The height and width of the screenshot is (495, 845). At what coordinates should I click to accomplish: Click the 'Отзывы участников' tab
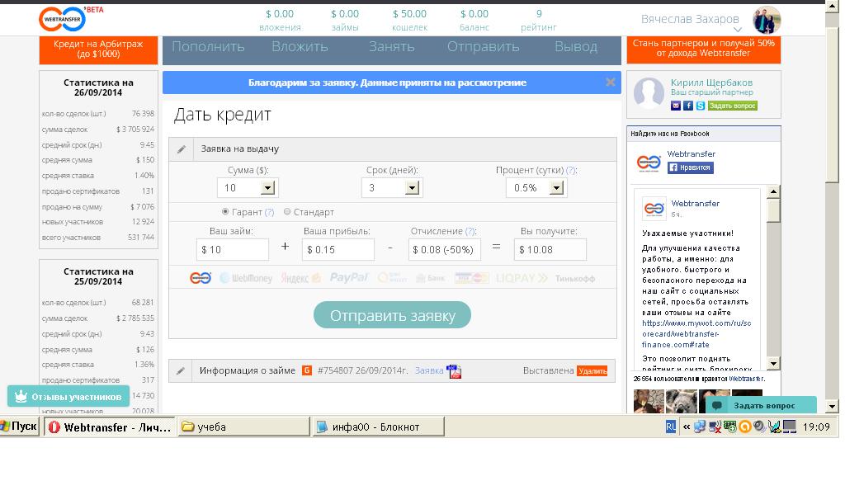(x=68, y=397)
